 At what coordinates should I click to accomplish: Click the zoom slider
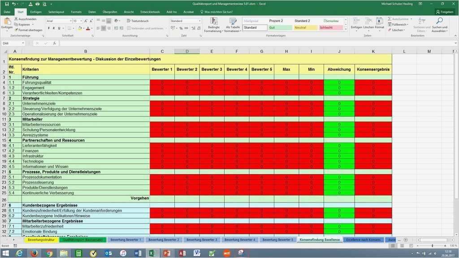pos(432,246)
